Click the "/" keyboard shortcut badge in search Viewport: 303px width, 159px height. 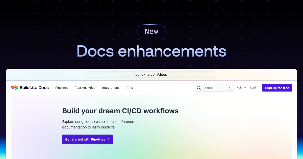[x=229, y=88]
